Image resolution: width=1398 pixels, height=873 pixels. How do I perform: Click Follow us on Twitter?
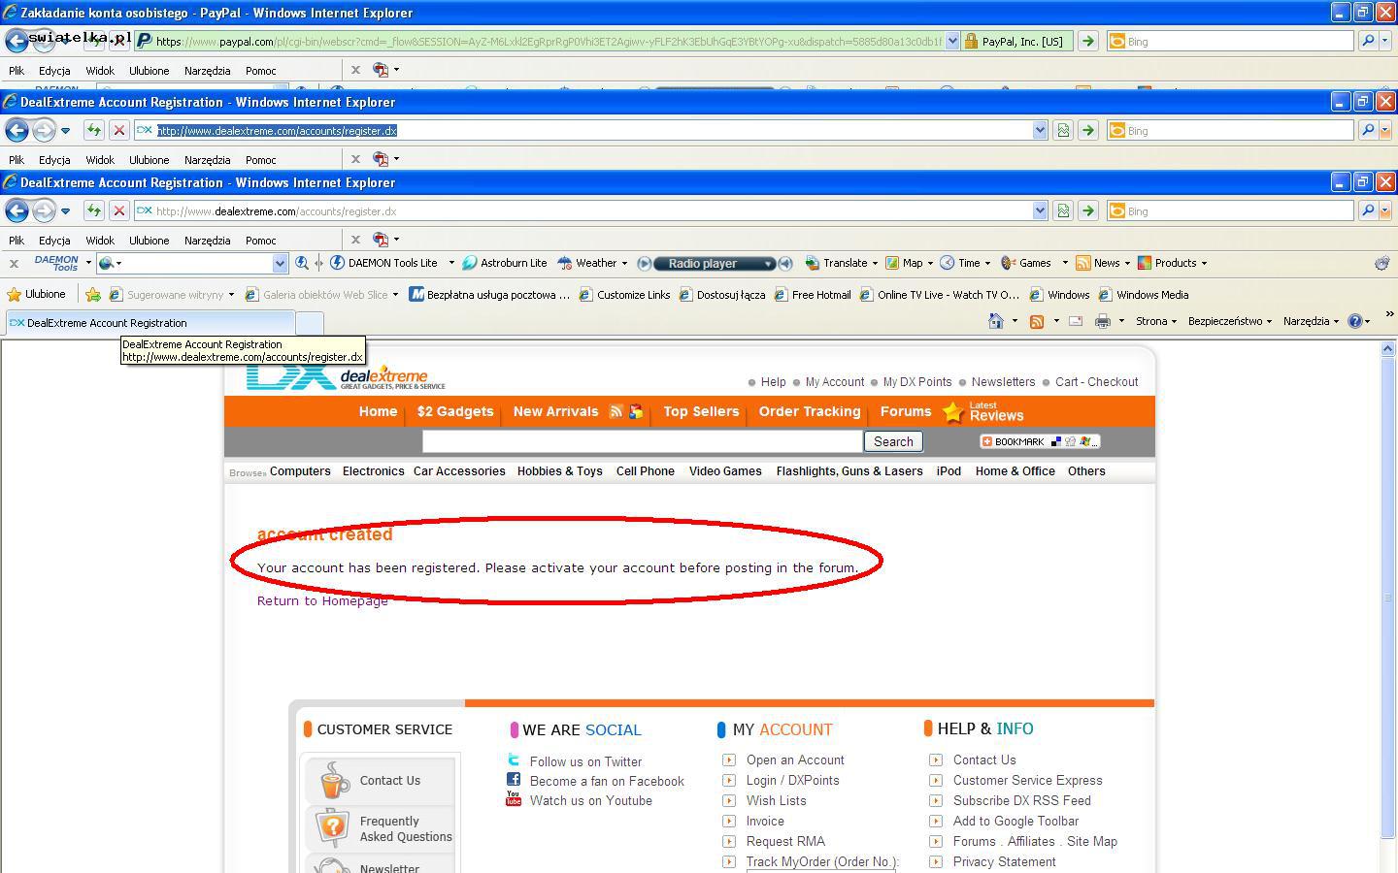click(585, 761)
